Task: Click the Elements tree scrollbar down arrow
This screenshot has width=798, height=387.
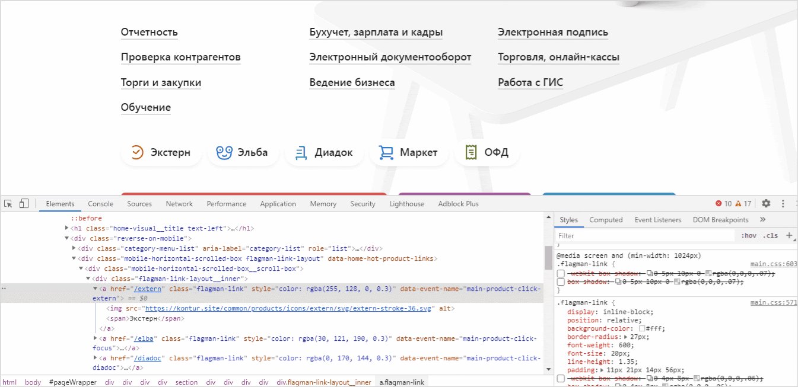Action: (x=549, y=370)
